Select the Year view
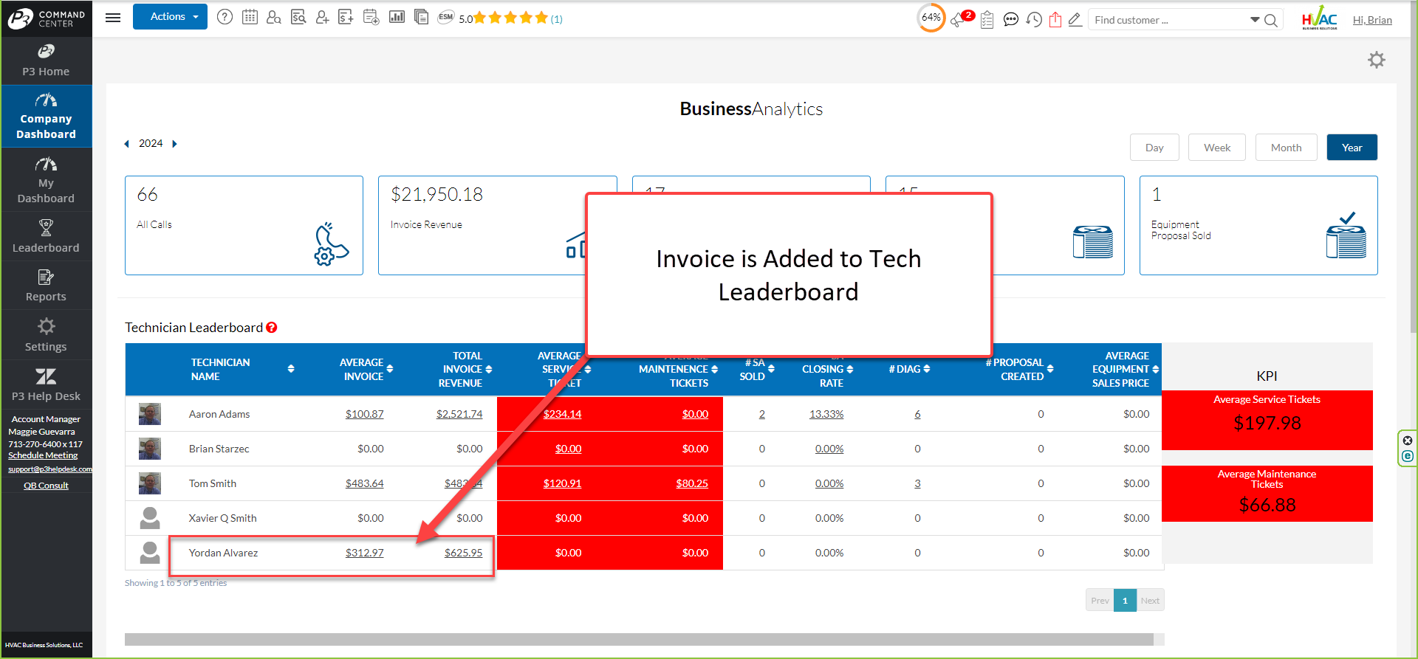This screenshot has width=1418, height=659. pyautogui.click(x=1352, y=148)
